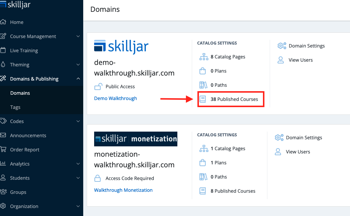Expand the Analytics menu chevron

click(78, 163)
